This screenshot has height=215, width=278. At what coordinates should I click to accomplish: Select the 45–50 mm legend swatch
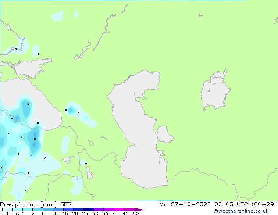[129, 209]
